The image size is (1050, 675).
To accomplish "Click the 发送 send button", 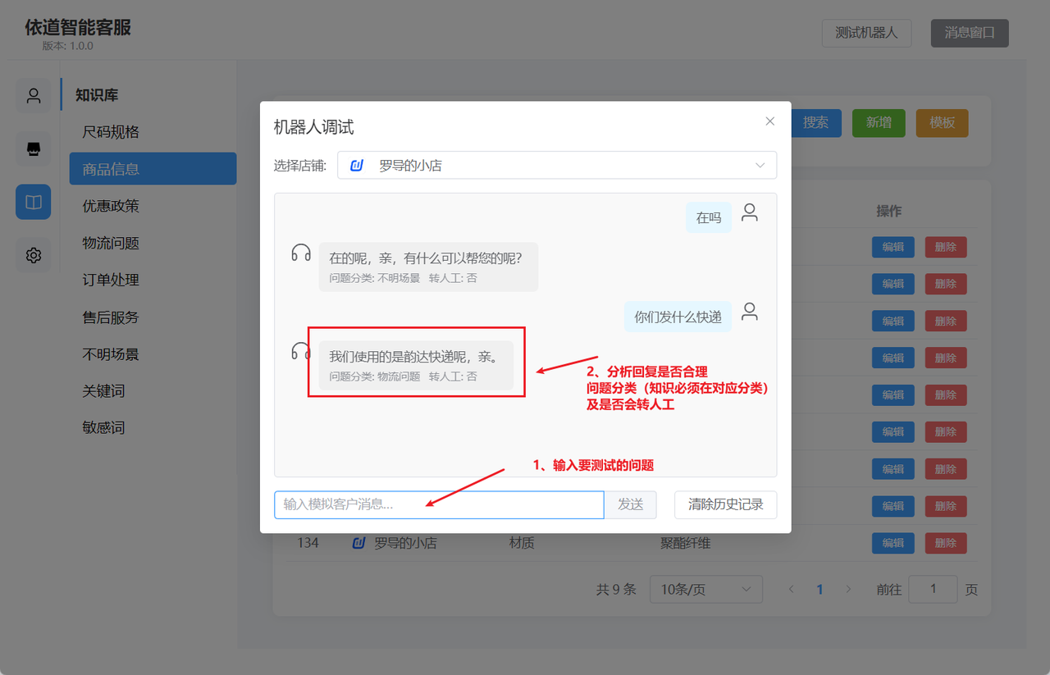I will 631,504.
